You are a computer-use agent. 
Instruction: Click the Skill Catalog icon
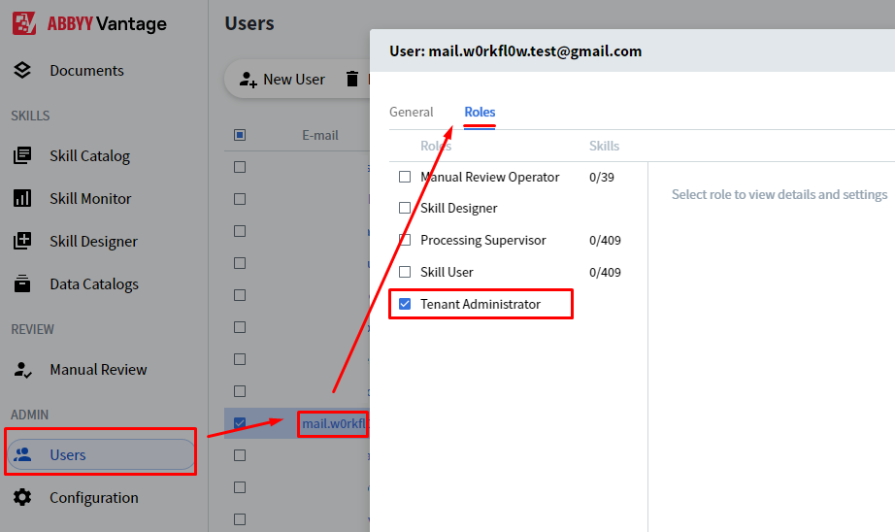[22, 155]
